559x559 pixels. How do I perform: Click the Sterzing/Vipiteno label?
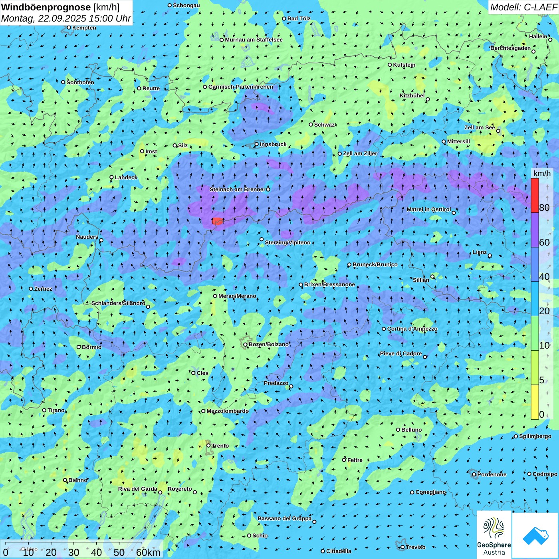287,243
